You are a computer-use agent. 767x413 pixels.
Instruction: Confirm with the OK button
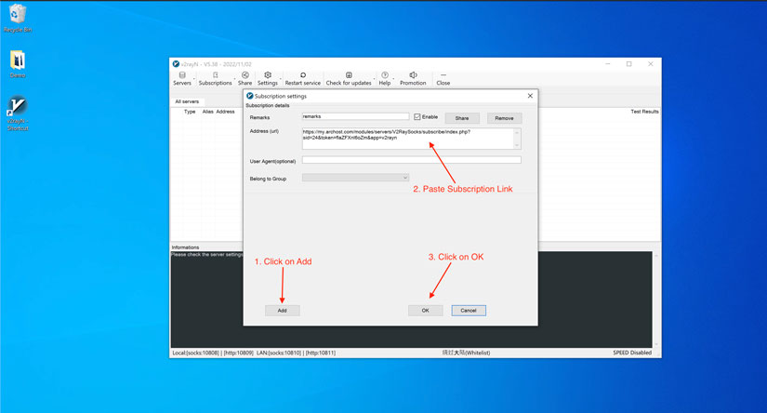click(x=425, y=311)
